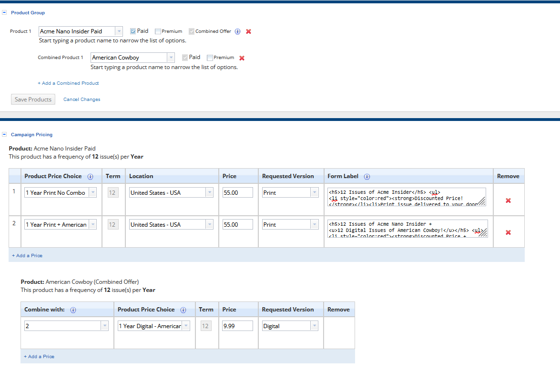
Task: Enable Premium checkbox for Combined Product 1
Action: point(210,58)
